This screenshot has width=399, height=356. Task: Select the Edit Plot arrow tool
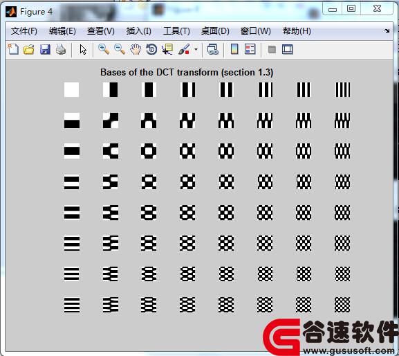[x=83, y=49]
